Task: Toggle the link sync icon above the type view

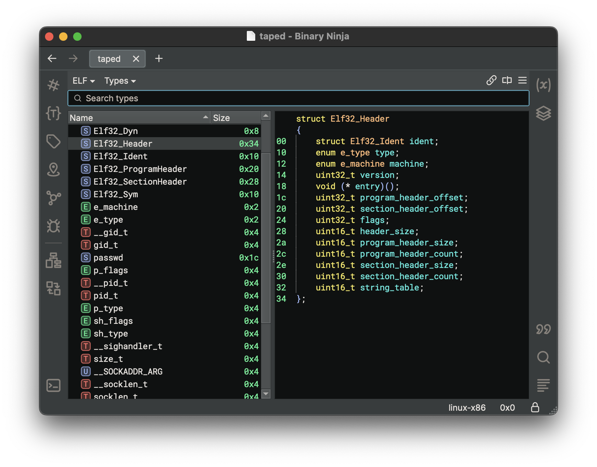Action: (x=491, y=81)
